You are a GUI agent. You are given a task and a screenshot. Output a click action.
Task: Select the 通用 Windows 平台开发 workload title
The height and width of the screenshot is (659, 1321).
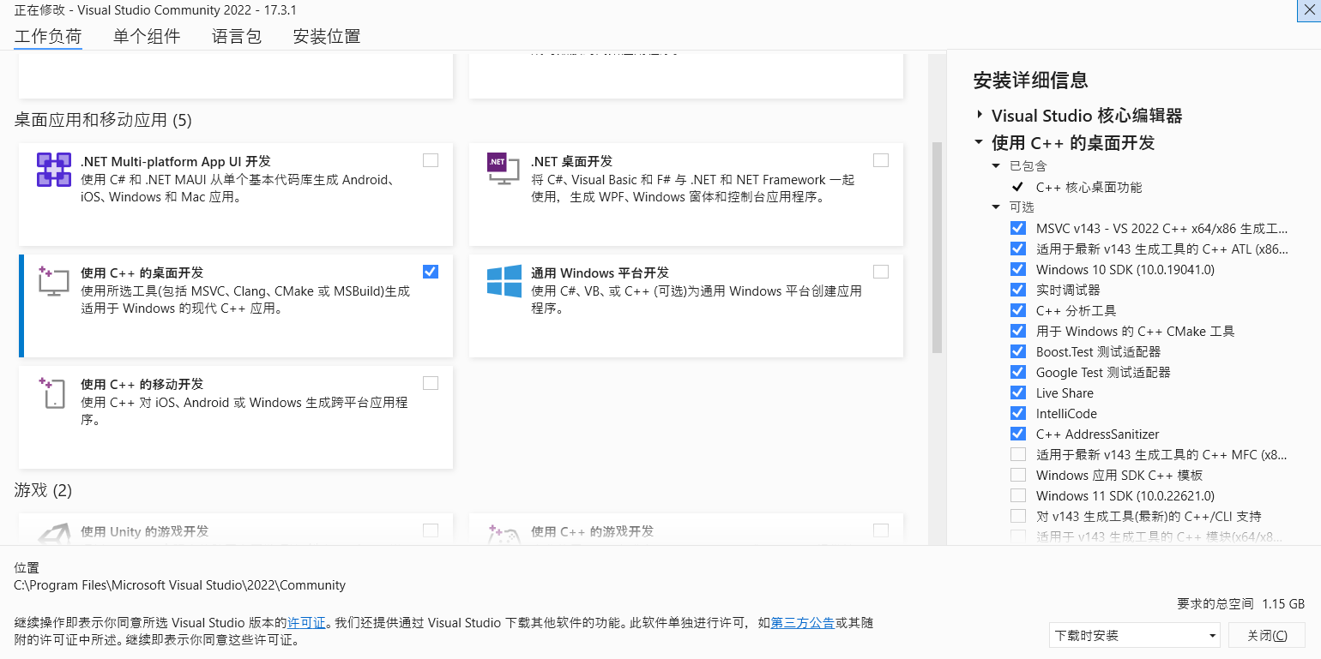tap(600, 273)
